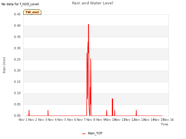Viewport: 186px width, 139px height.
Task: Click the 0.20 y-axis tick label
Action: [17, 70]
